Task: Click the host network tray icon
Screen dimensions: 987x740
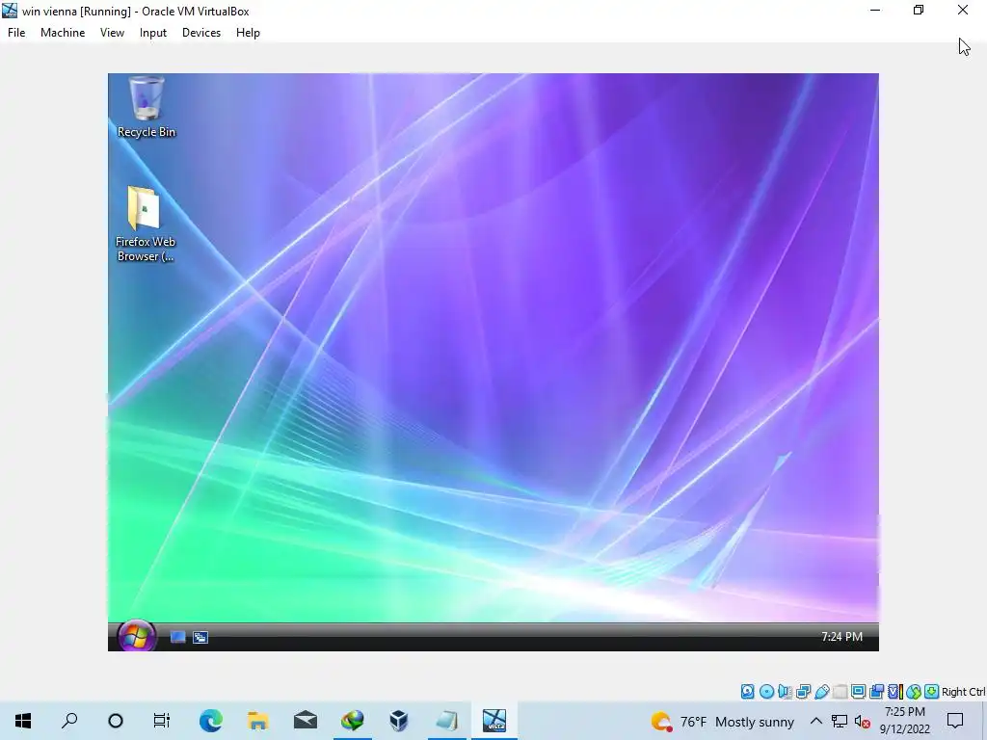Action: [x=840, y=721]
